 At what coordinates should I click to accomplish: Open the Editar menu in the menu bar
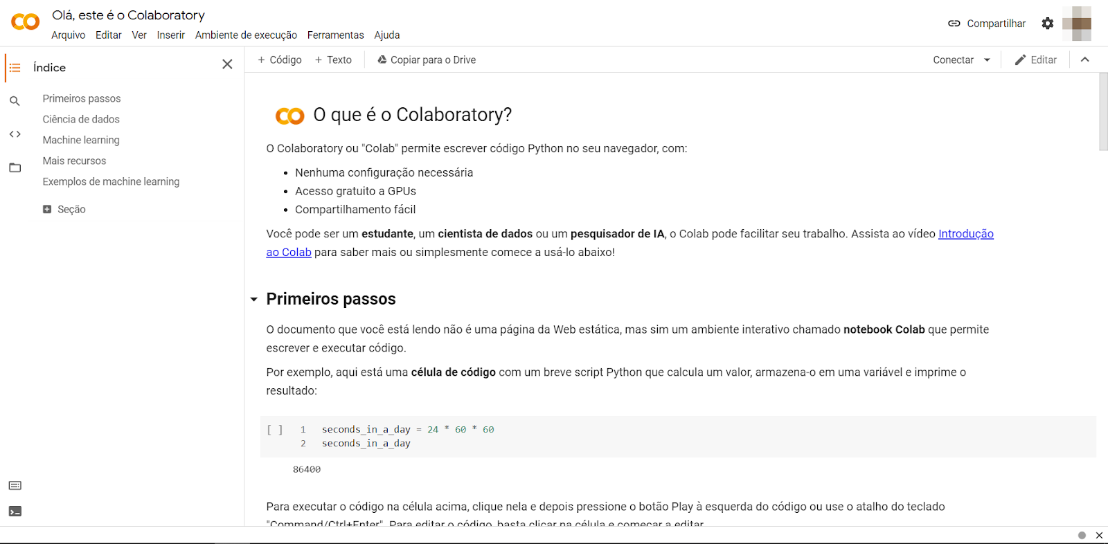109,35
